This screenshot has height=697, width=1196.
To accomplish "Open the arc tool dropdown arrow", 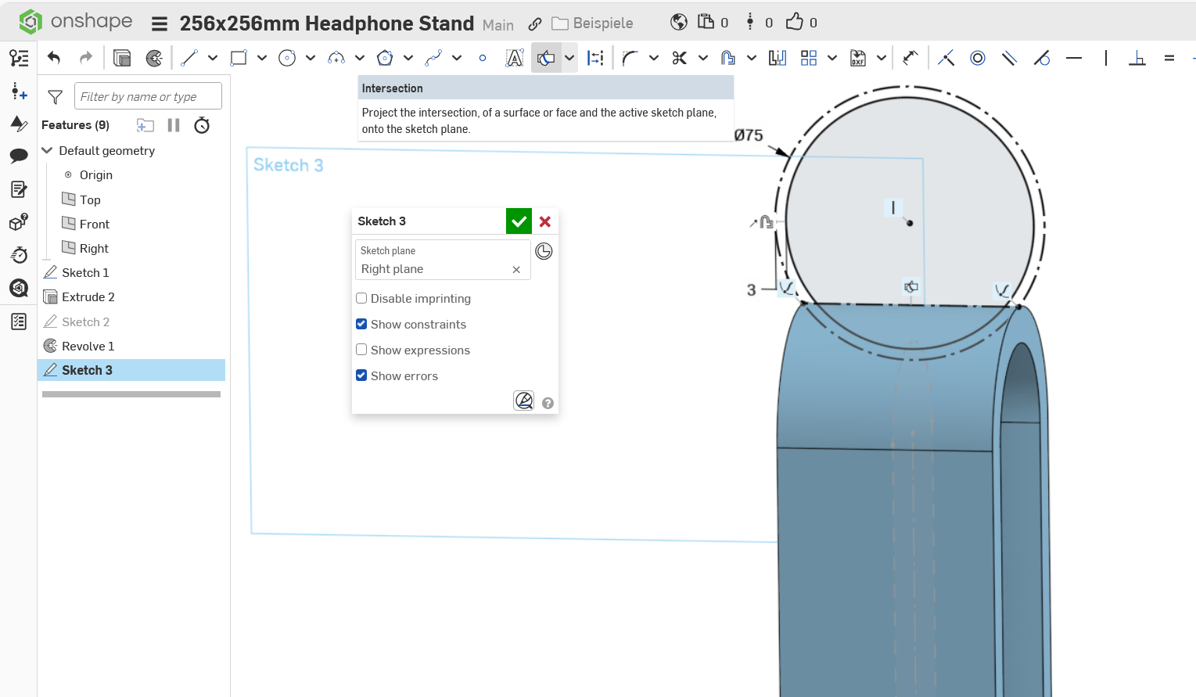I will pyautogui.click(x=360, y=58).
